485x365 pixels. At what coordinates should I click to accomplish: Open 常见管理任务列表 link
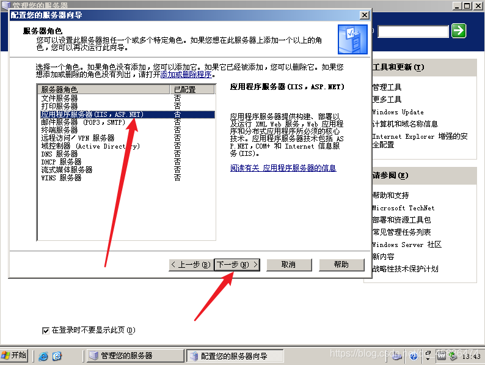click(401, 232)
